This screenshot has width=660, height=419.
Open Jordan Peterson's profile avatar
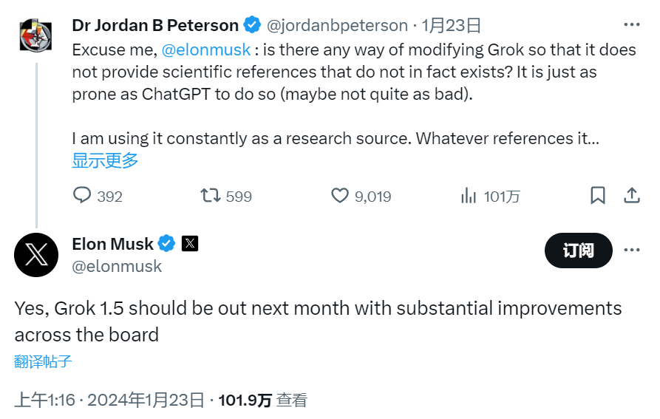click(35, 35)
